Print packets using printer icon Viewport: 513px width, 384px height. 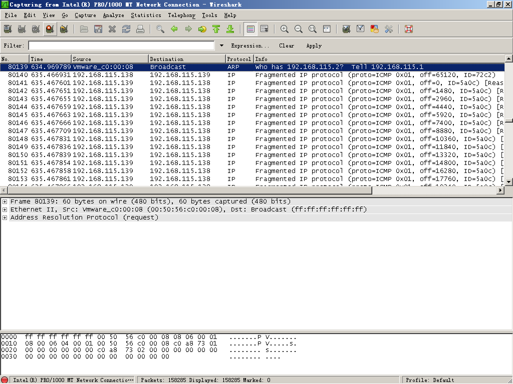[x=140, y=29]
